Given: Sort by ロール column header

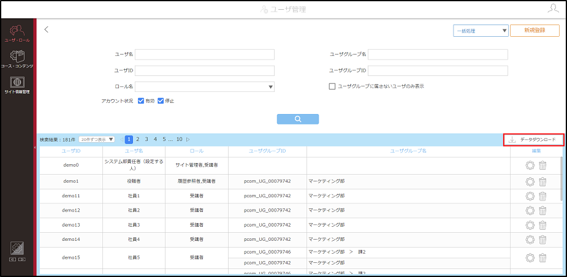Looking at the screenshot, I should click(x=197, y=151).
